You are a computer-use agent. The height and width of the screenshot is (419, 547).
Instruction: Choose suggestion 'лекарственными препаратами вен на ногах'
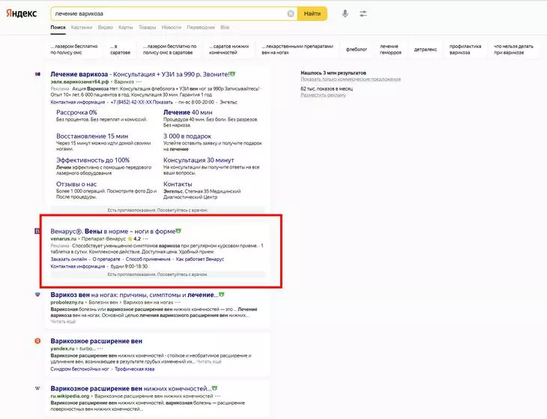[297, 49]
